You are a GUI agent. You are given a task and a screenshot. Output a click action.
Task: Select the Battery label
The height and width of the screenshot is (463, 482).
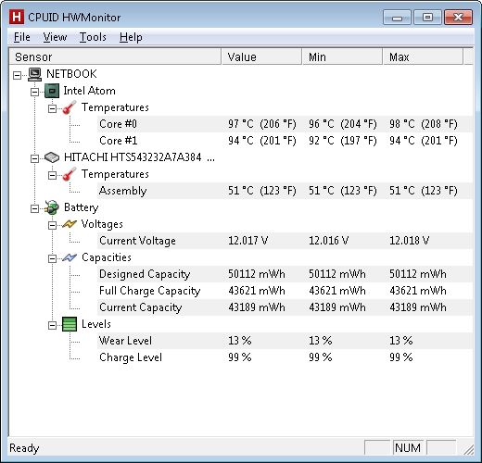[81, 207]
